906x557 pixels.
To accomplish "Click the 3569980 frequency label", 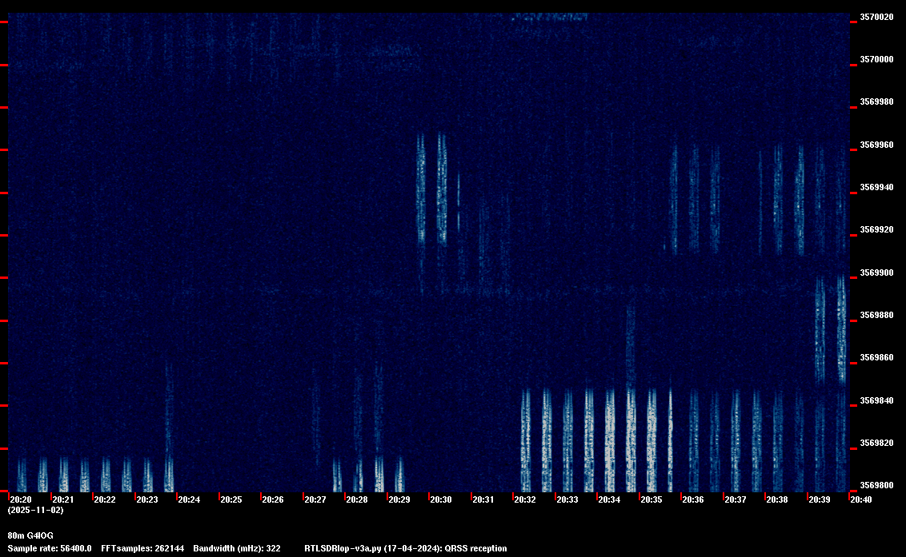I will pyautogui.click(x=876, y=102).
